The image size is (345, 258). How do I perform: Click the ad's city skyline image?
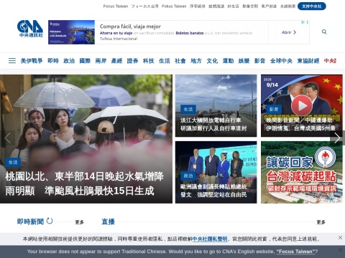click(71, 32)
